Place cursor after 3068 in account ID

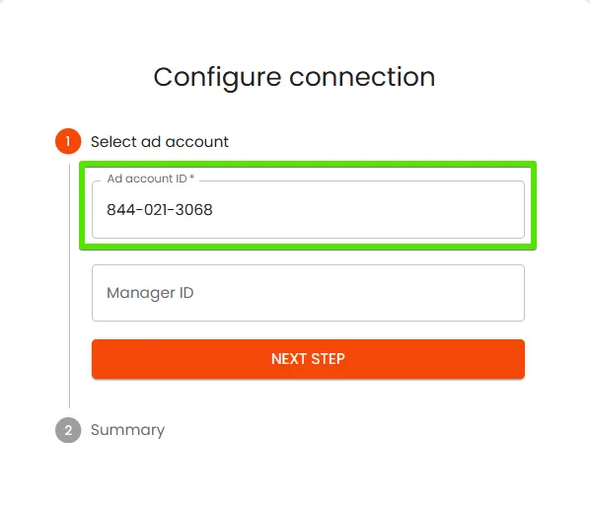[213, 209]
